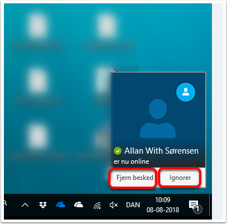Click the 'er nu online' status text
The height and width of the screenshot is (224, 227).
132,161
